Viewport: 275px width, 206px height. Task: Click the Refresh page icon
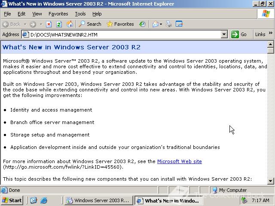(59, 24)
